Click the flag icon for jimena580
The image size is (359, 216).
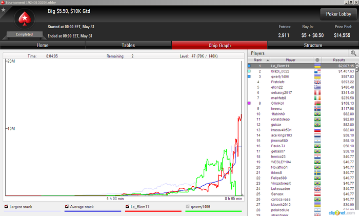pyautogui.click(x=317, y=141)
